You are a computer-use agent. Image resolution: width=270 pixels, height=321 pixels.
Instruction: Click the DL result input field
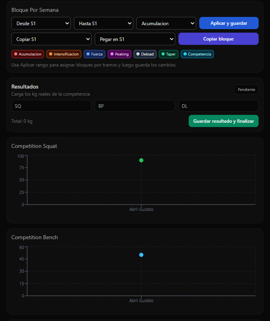218,106
